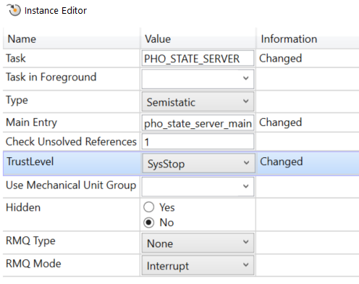Screen dimensions: 359x284
Task: Select the Type row label
Action: [x=17, y=100]
